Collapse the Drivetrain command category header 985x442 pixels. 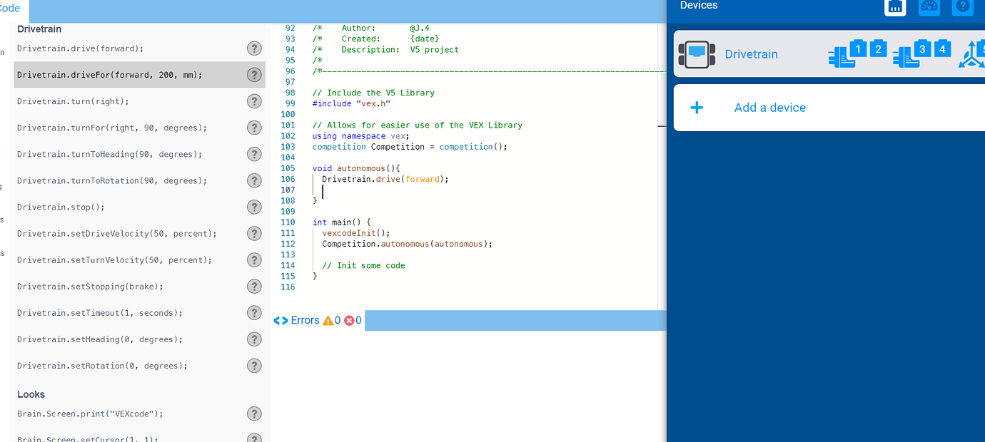(x=39, y=29)
